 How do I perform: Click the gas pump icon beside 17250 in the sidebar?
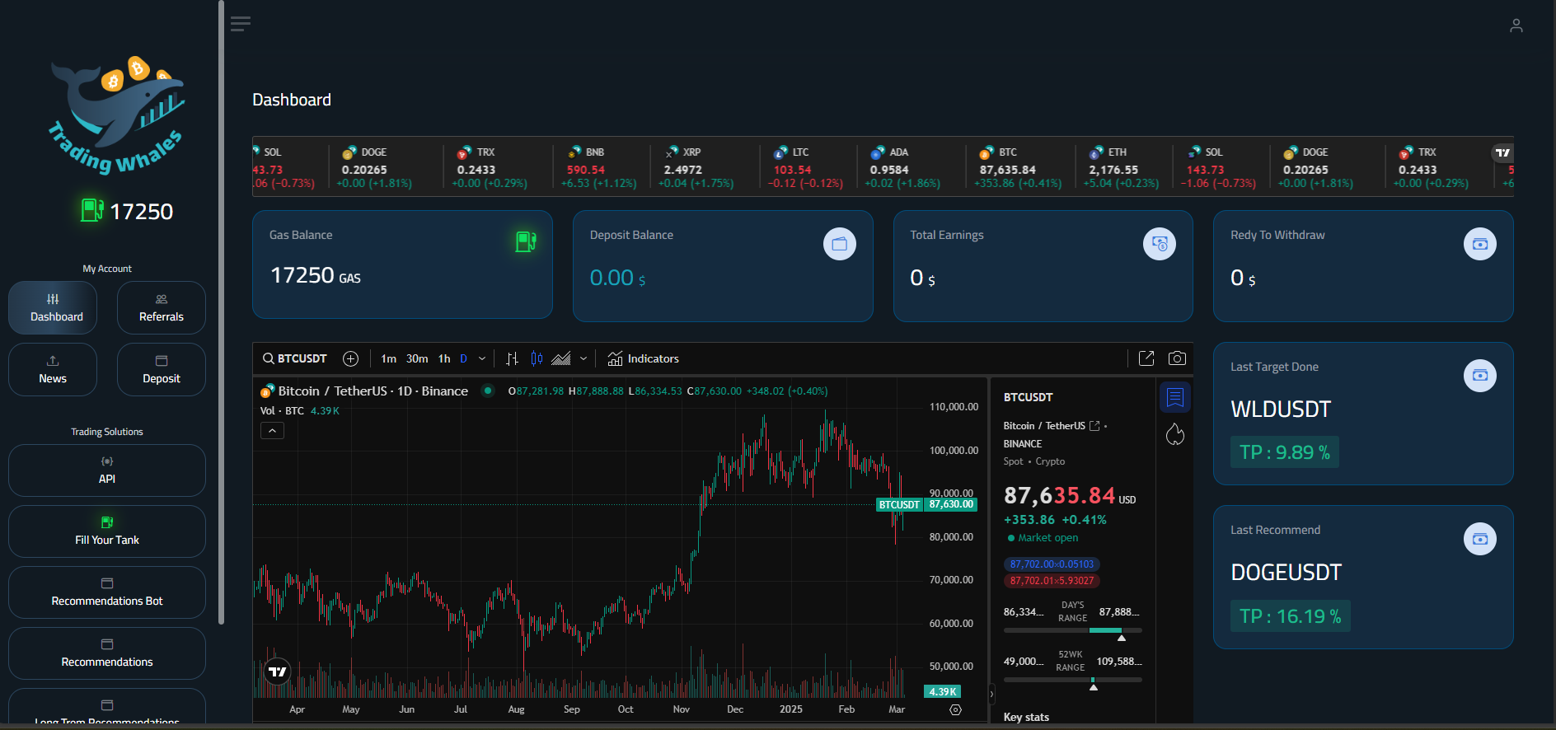pos(92,210)
